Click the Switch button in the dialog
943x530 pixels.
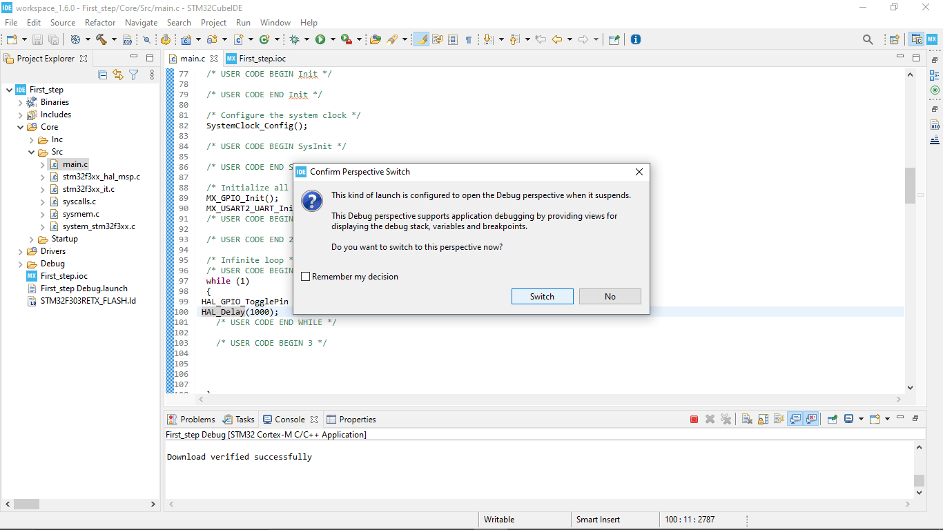(x=542, y=296)
